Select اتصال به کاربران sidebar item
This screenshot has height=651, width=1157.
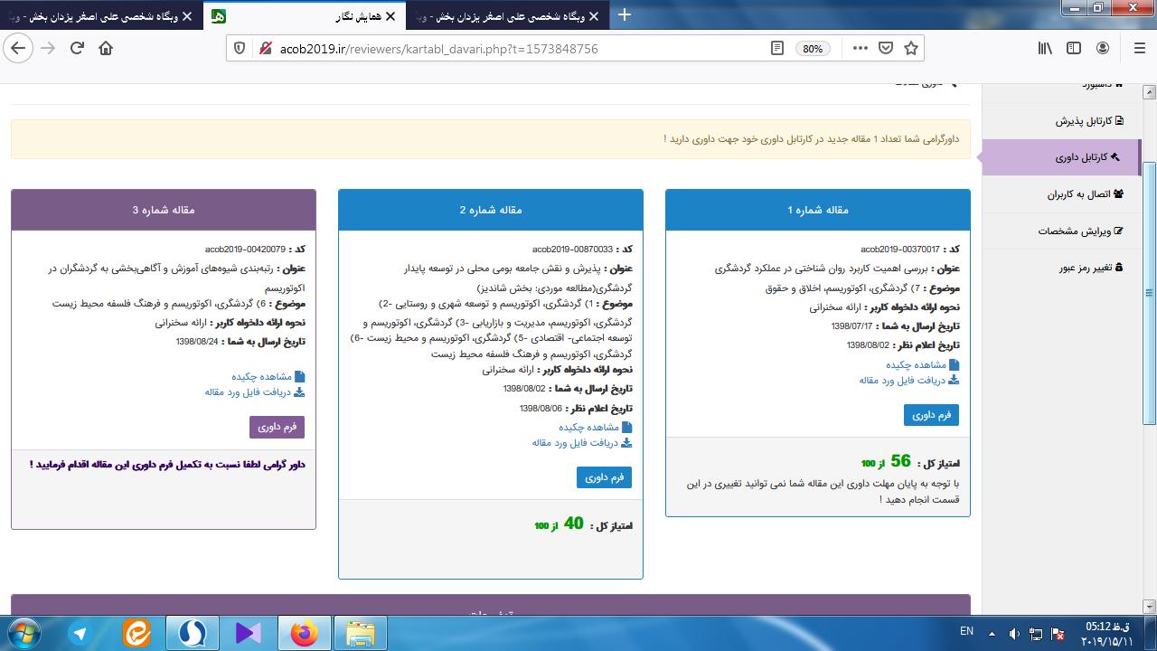(1087, 193)
